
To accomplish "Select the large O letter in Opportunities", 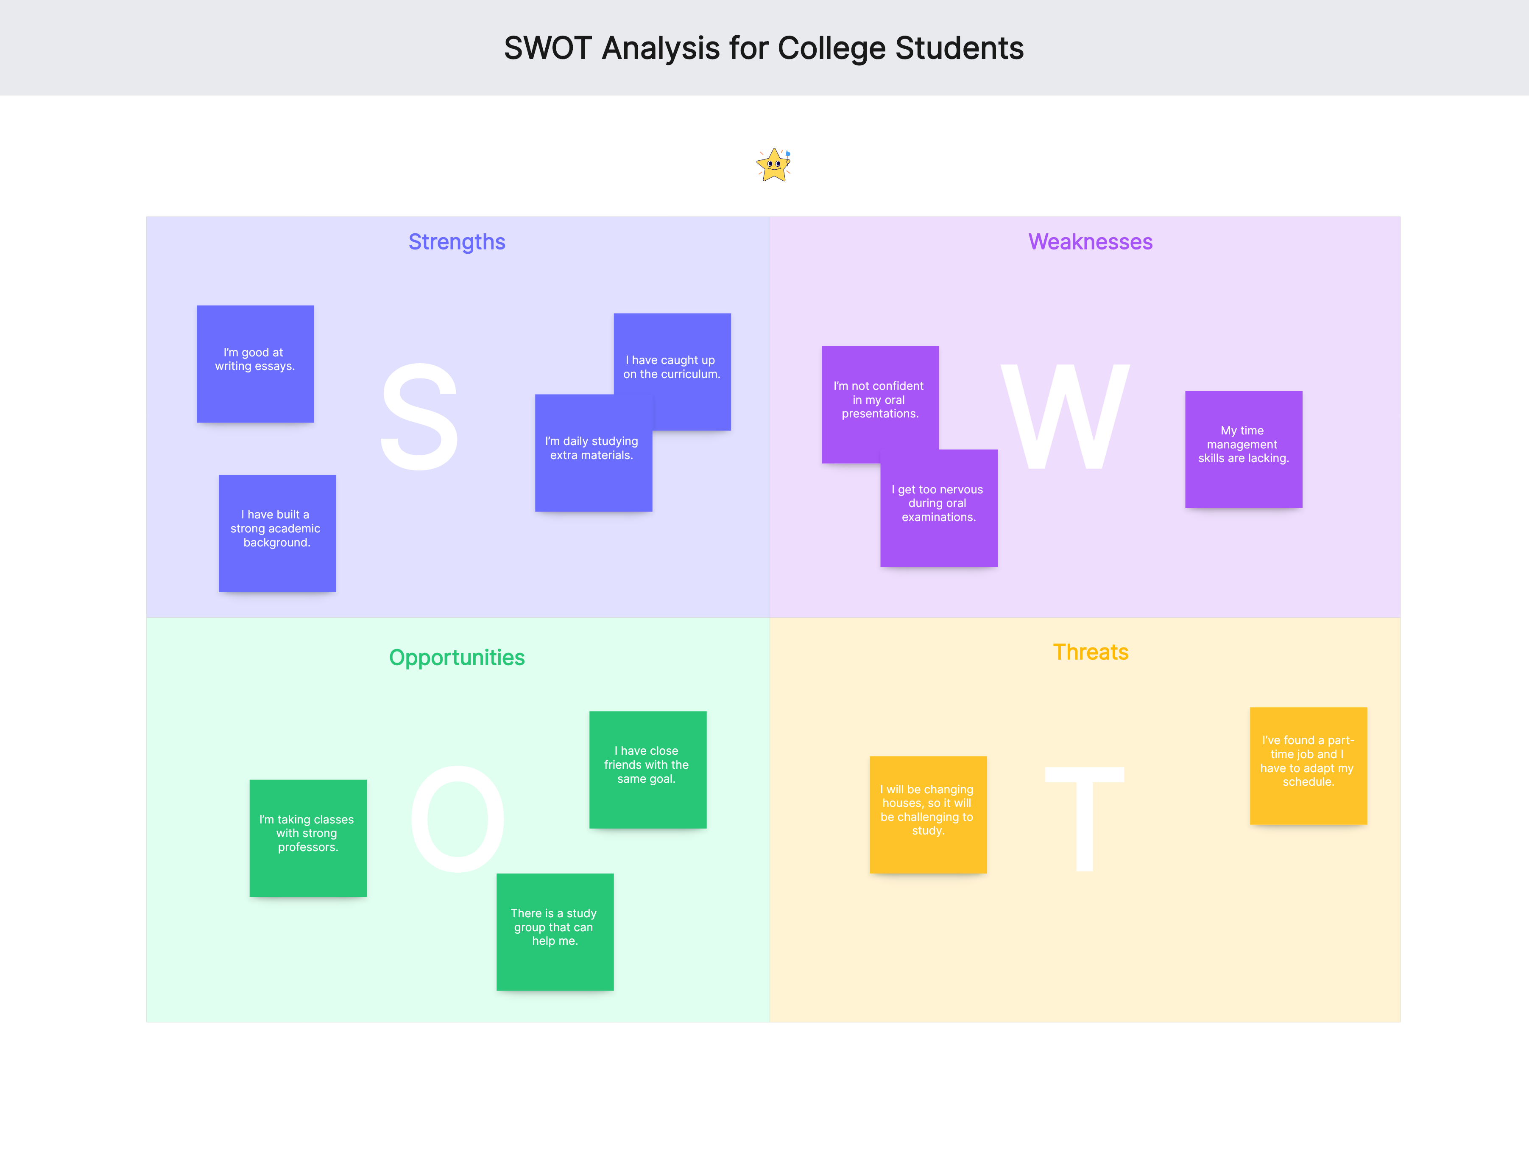I will pyautogui.click(x=458, y=818).
